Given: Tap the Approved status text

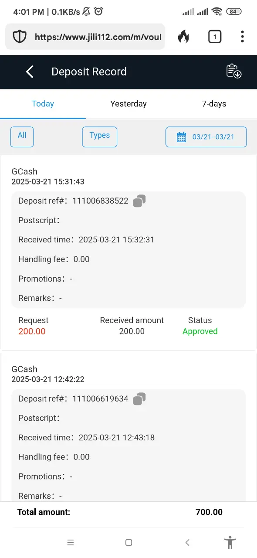Looking at the screenshot, I should (x=200, y=331).
